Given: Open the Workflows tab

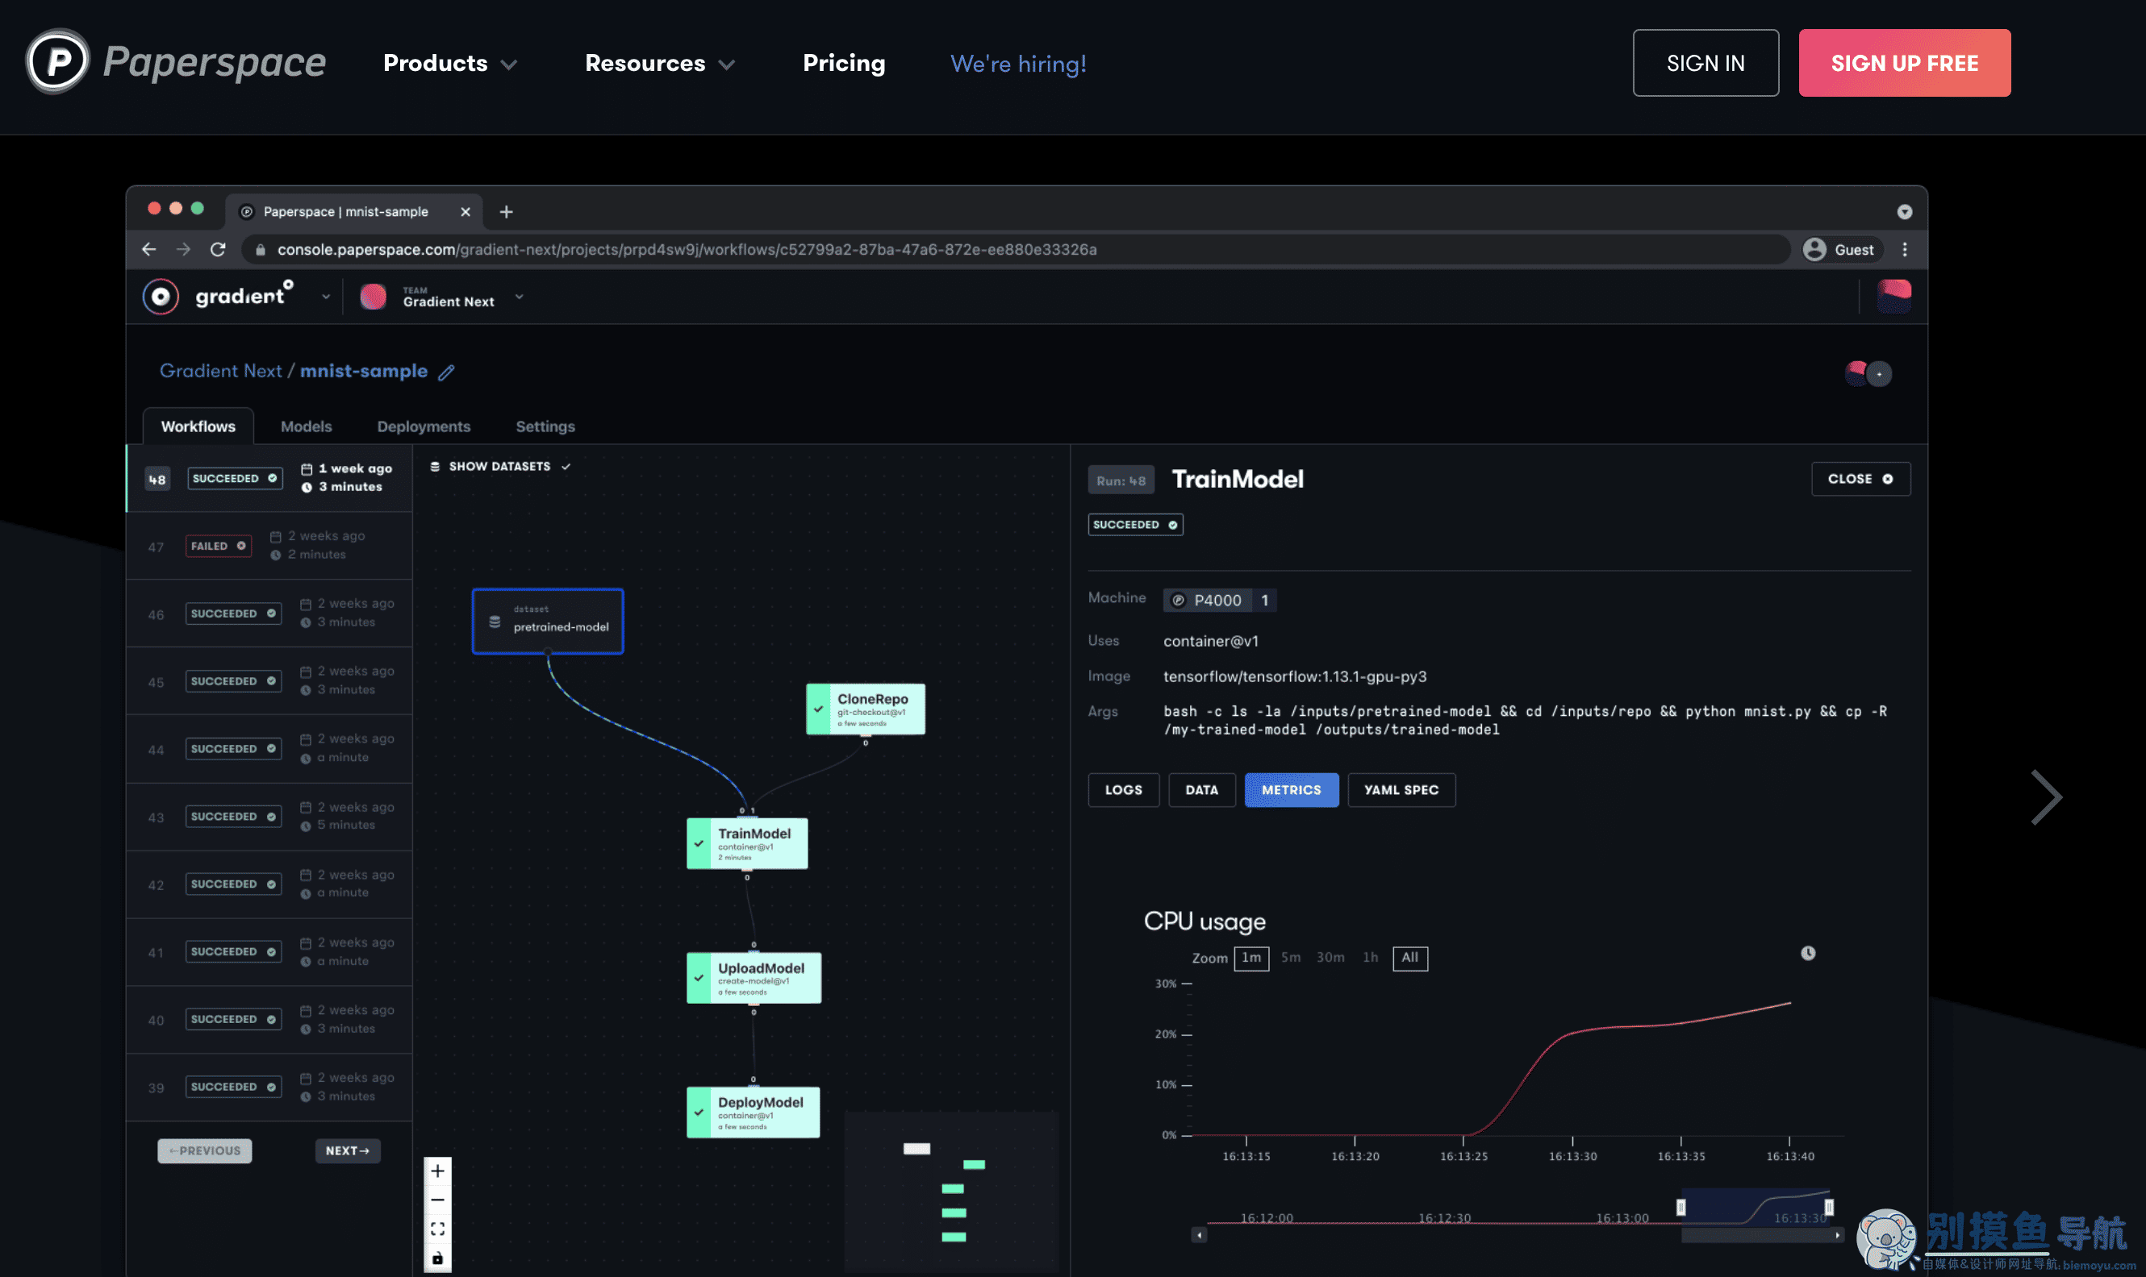Looking at the screenshot, I should coord(198,426).
